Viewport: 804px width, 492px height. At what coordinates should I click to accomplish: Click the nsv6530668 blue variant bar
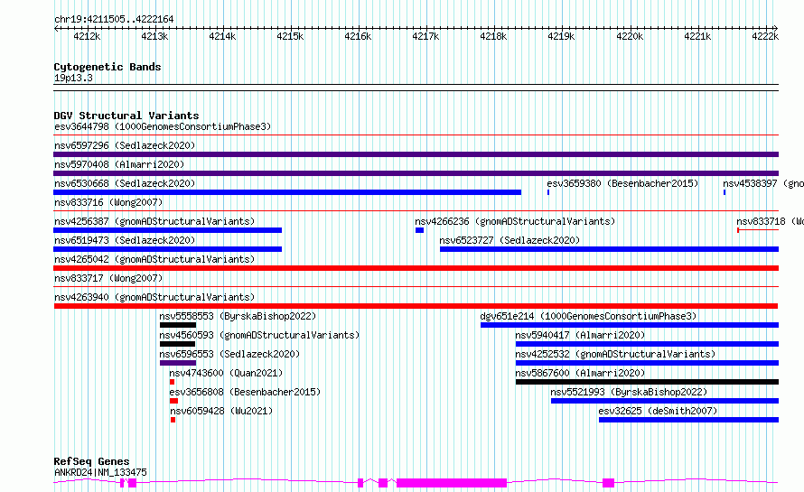click(x=287, y=192)
